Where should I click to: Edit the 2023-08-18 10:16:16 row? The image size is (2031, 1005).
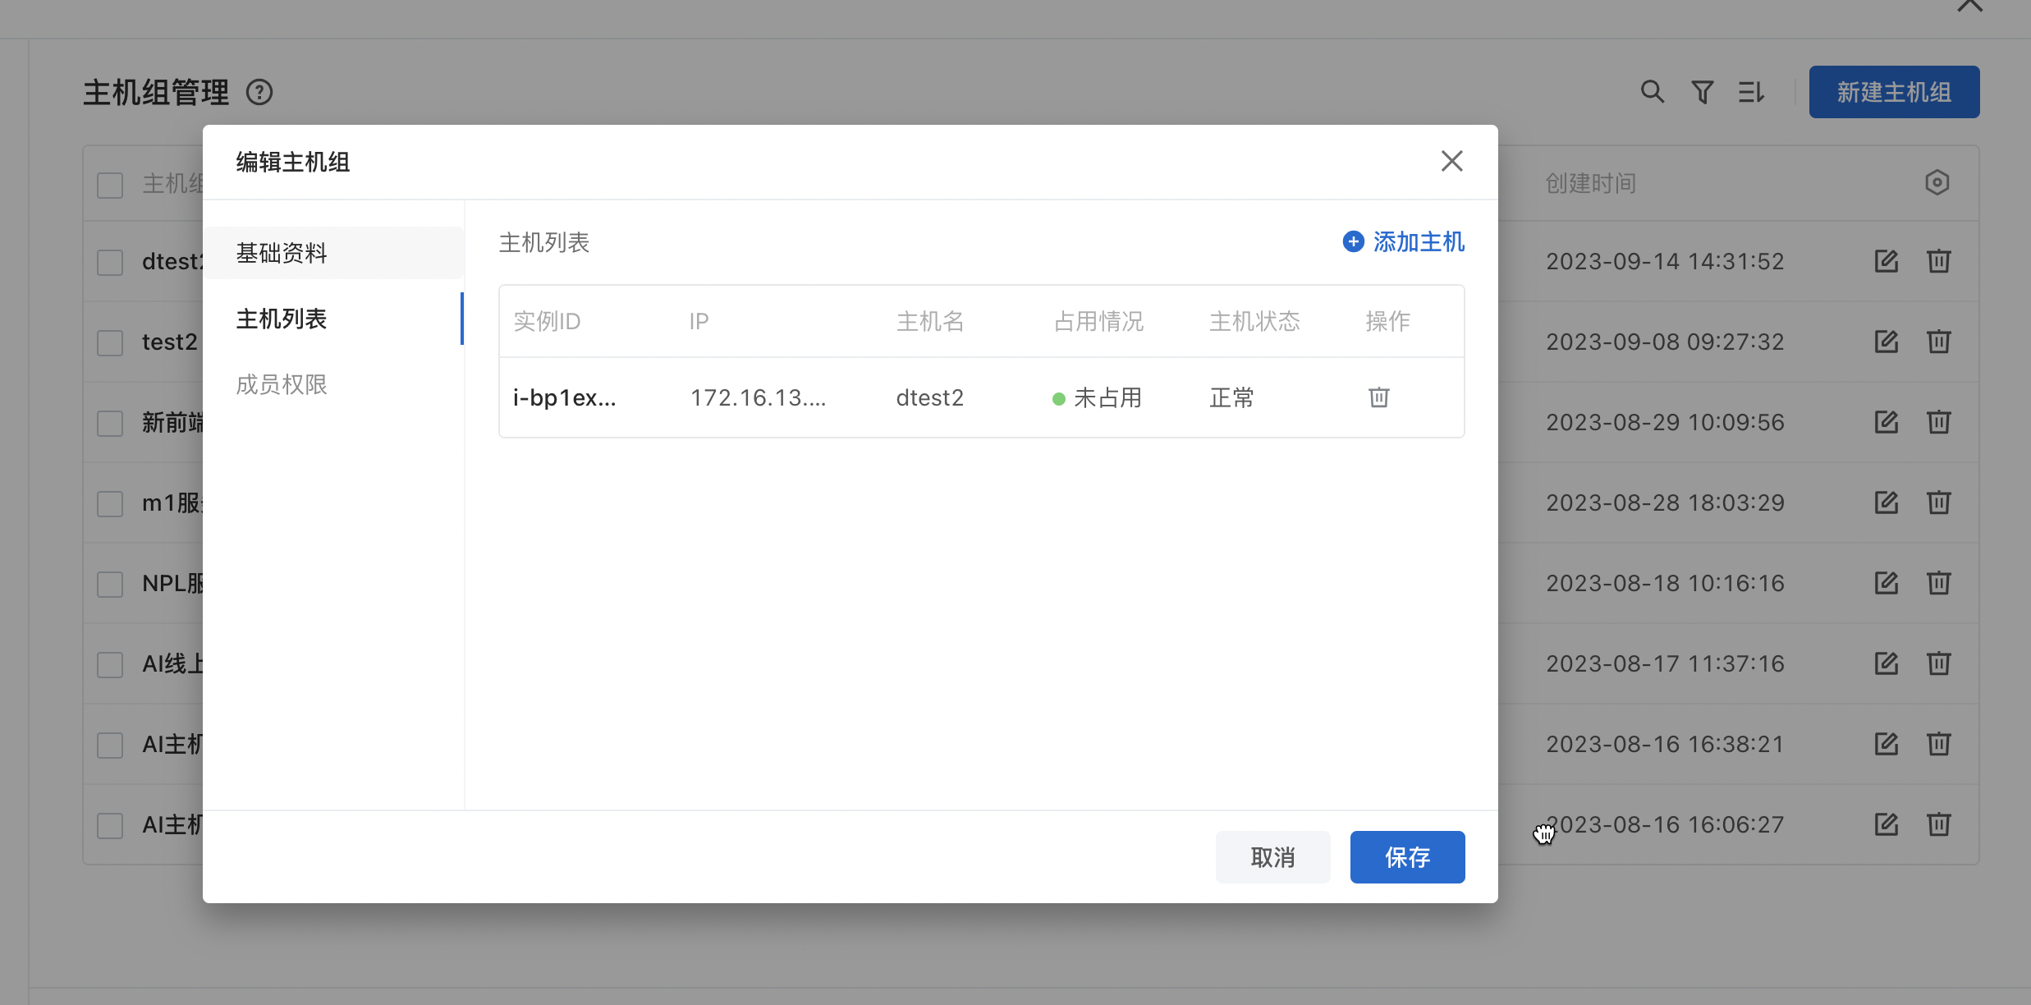point(1886,583)
